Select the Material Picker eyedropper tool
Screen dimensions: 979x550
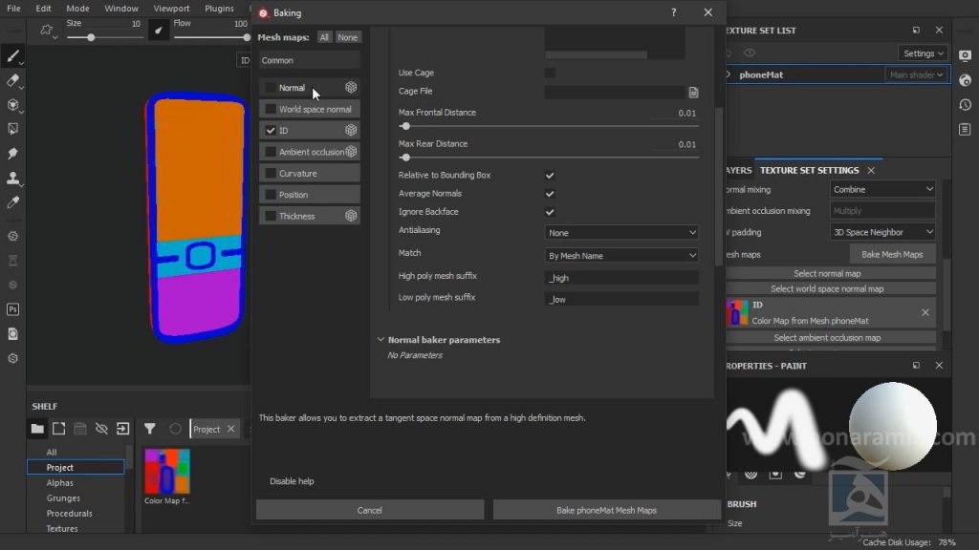pos(13,202)
